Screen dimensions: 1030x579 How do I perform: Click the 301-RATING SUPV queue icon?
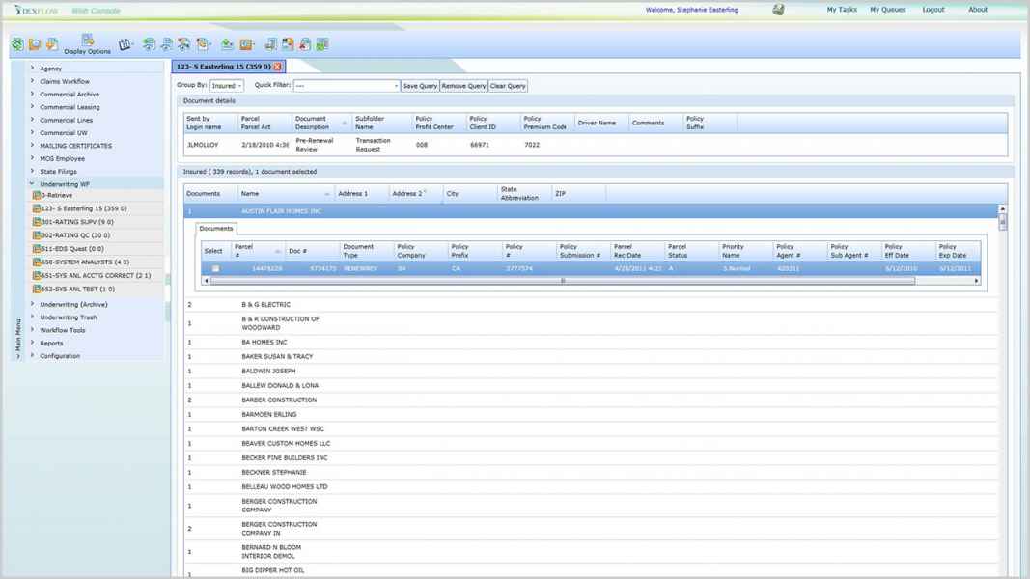tap(37, 222)
